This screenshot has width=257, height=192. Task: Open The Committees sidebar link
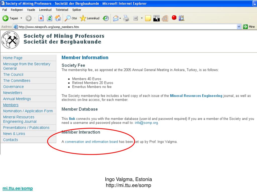[x=17, y=81]
